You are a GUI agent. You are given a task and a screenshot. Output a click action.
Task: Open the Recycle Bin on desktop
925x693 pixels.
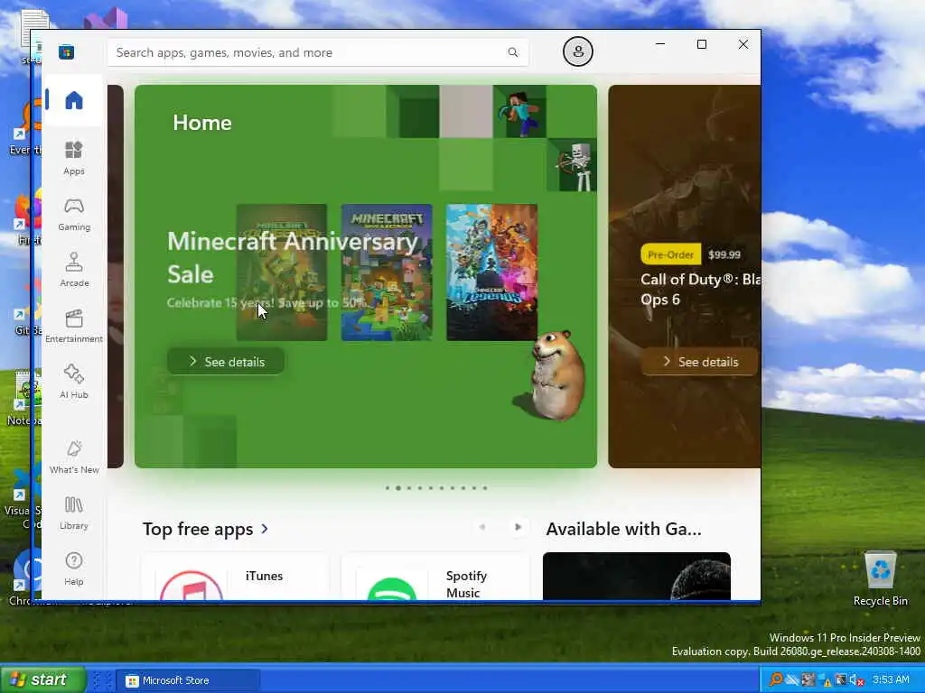pyautogui.click(x=880, y=578)
